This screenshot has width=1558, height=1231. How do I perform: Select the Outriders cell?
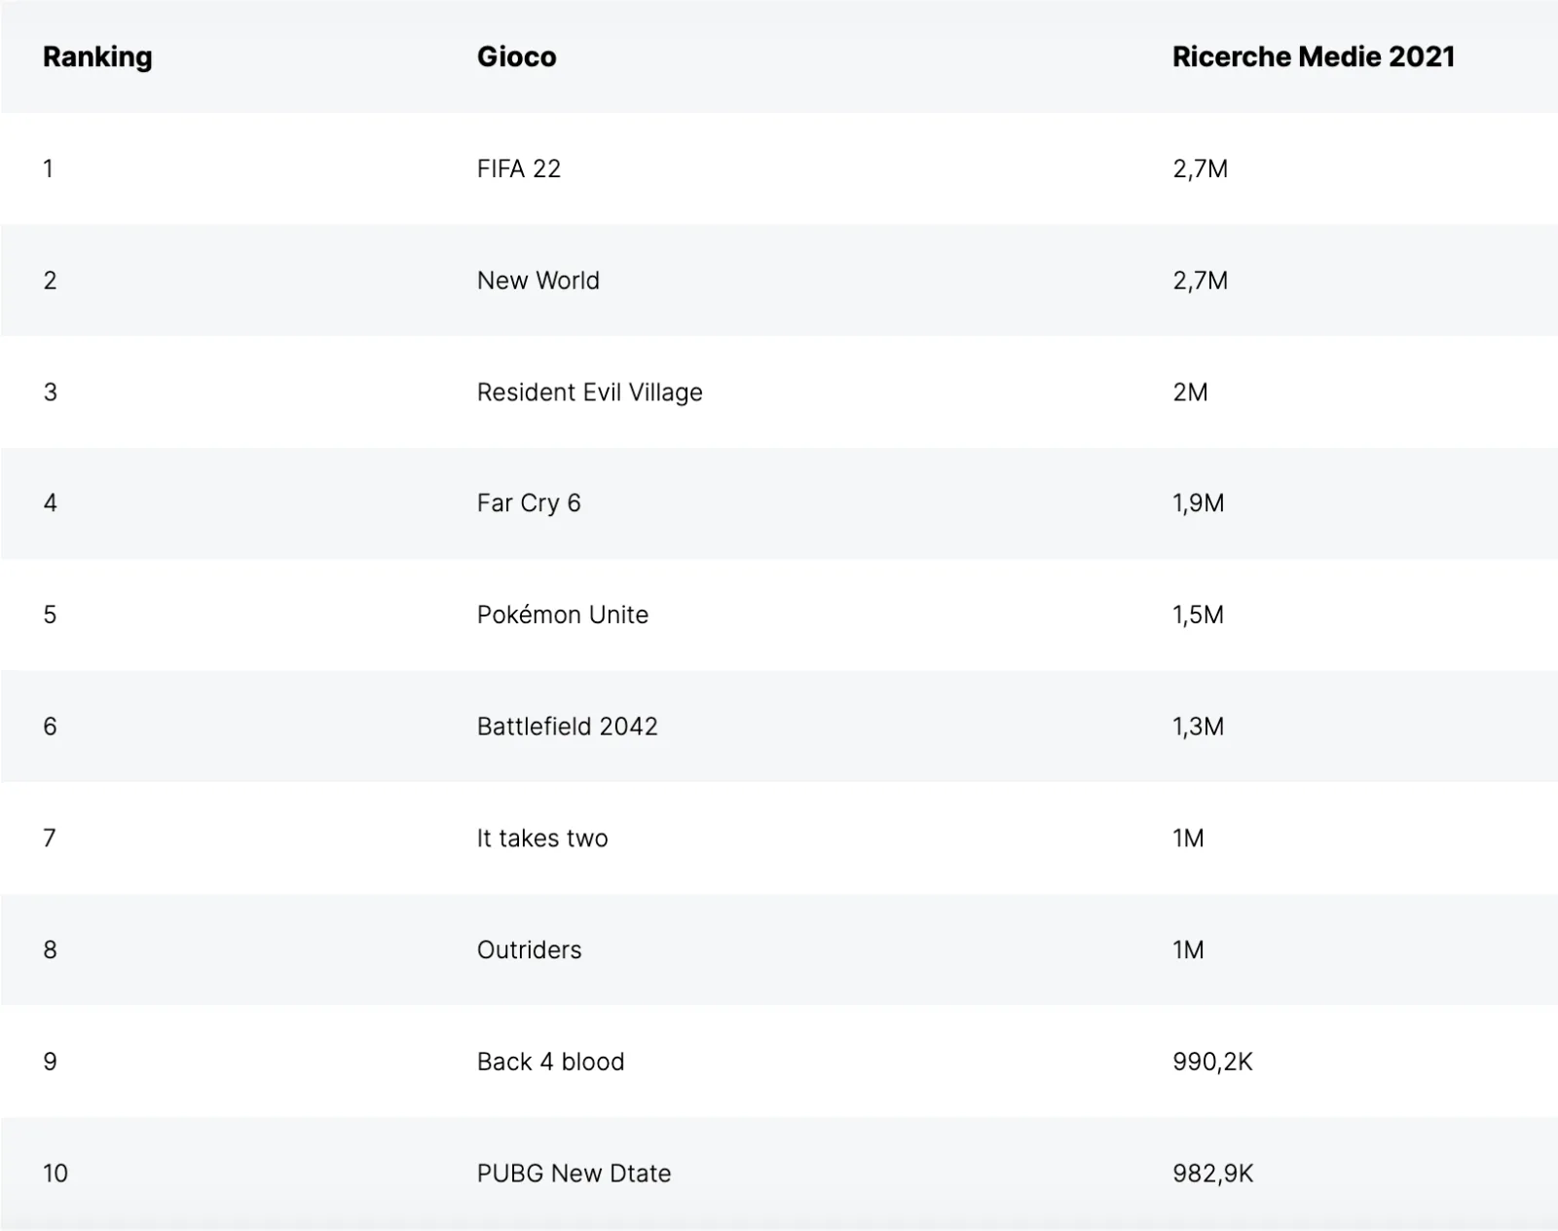pos(529,950)
